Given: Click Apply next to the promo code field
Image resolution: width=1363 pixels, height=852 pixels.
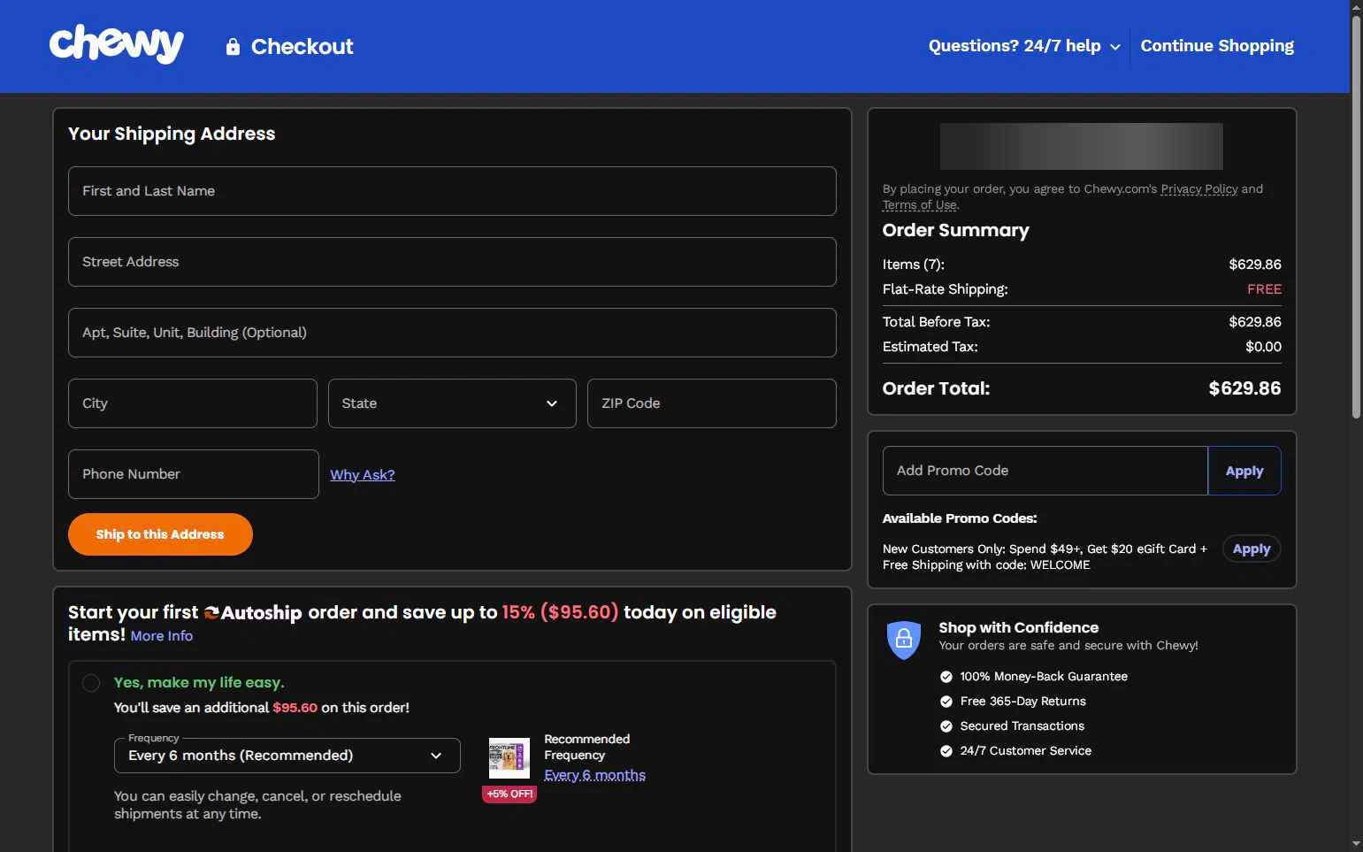Looking at the screenshot, I should coord(1244,472).
